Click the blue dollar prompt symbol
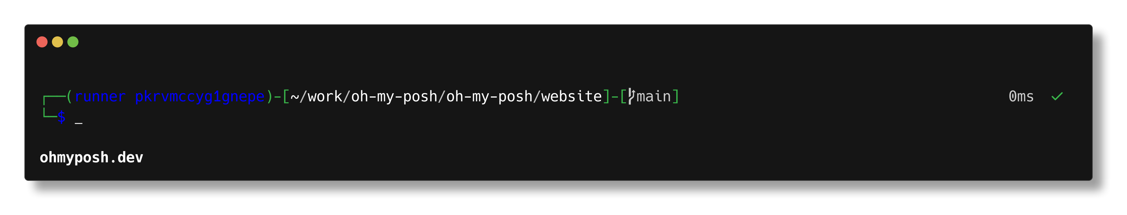This screenshot has width=1127, height=215. [x=61, y=116]
